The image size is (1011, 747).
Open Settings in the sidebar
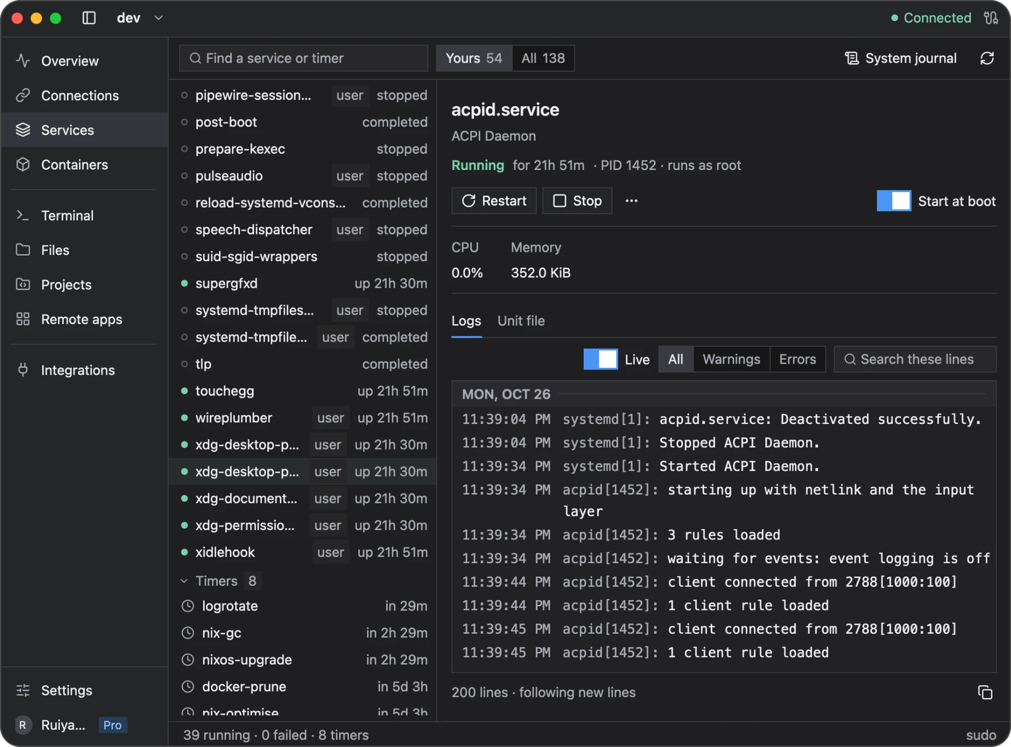[x=84, y=690]
